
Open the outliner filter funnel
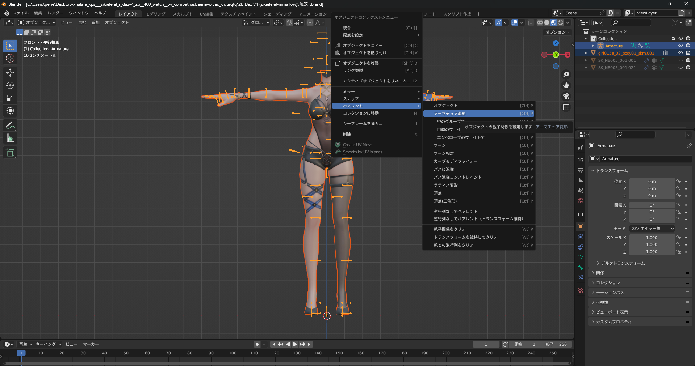pos(677,22)
